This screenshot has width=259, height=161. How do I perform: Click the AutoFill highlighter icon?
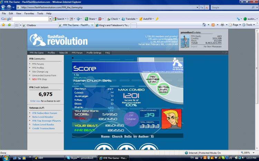pos(157,19)
